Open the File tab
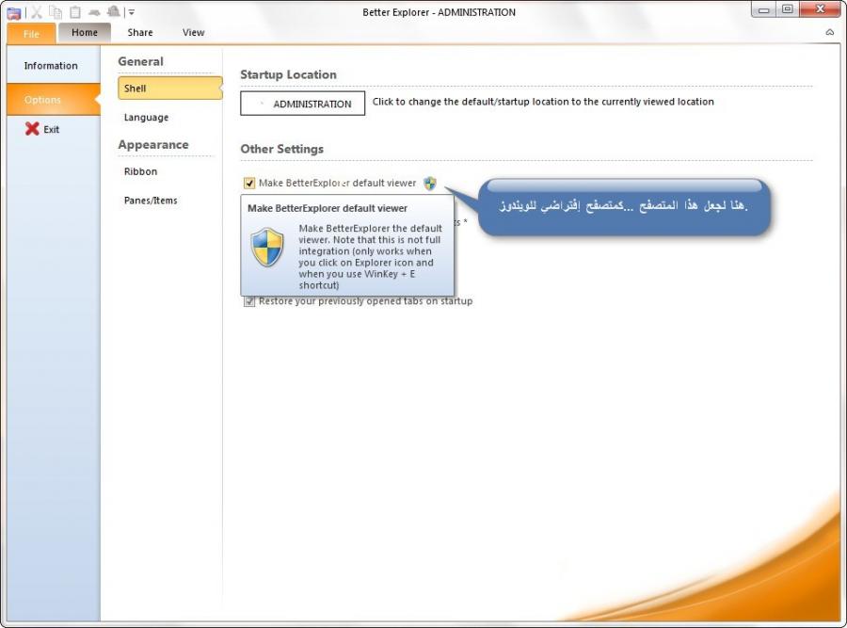 [x=31, y=33]
